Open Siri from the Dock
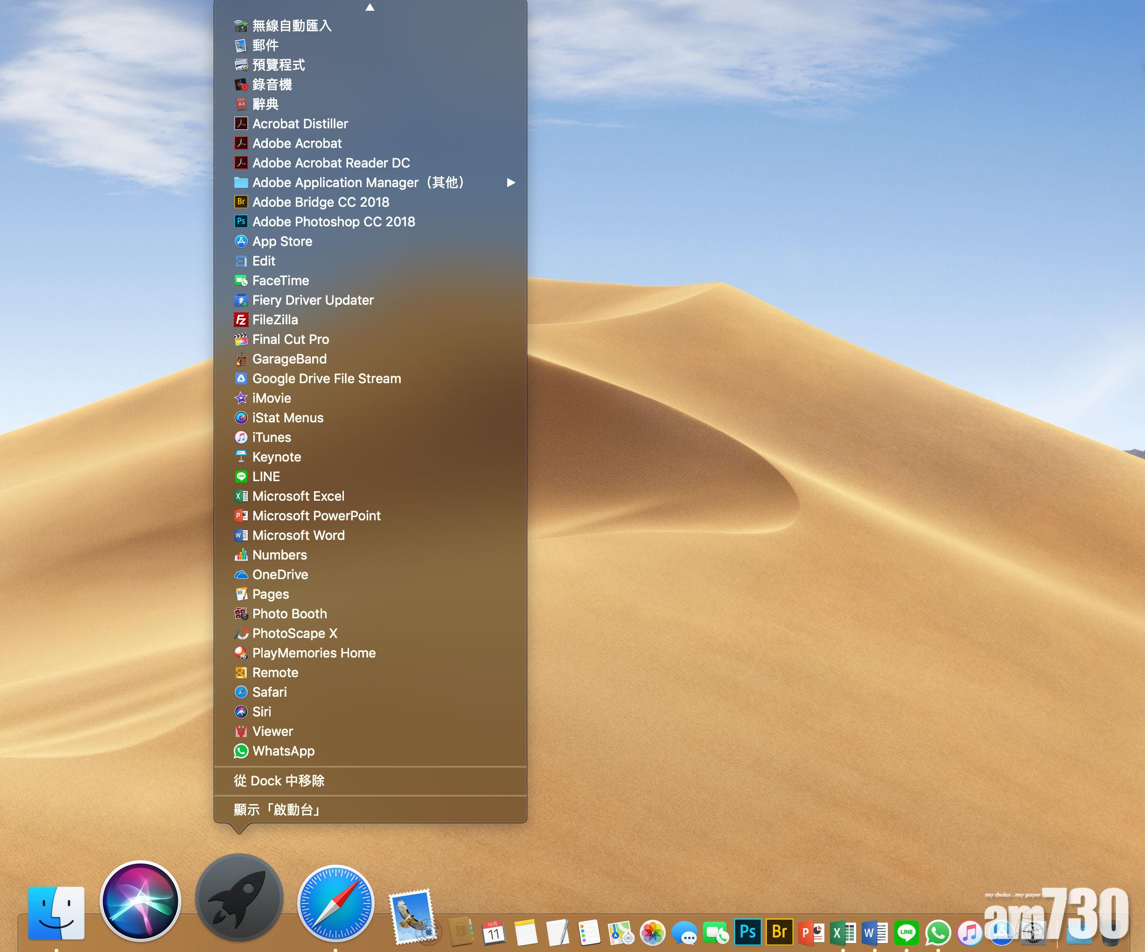The height and width of the screenshot is (952, 1145). coord(140,901)
